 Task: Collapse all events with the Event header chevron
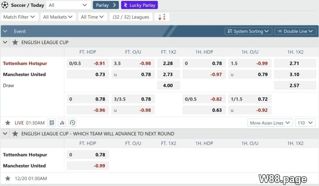pos(5,31)
